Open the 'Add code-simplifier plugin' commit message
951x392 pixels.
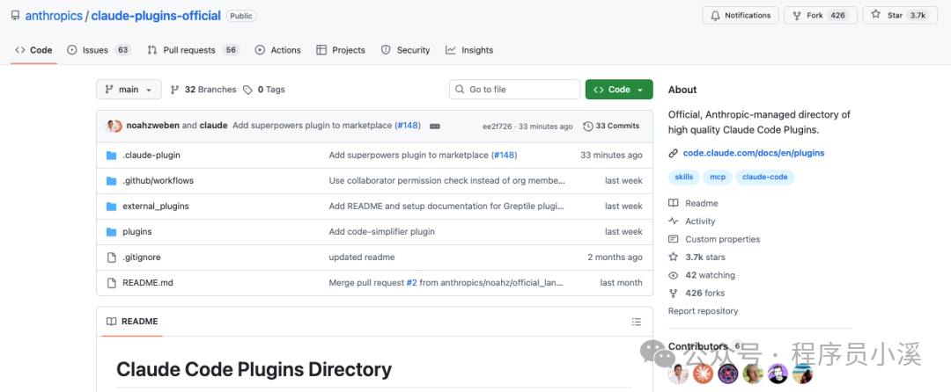(x=382, y=232)
